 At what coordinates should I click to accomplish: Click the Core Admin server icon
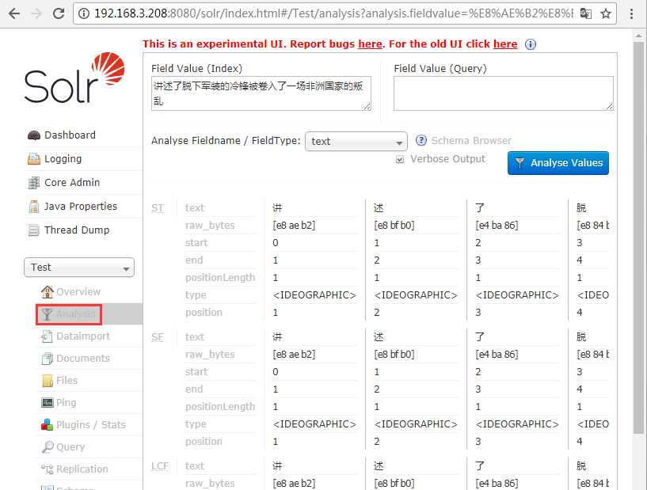coord(33,182)
